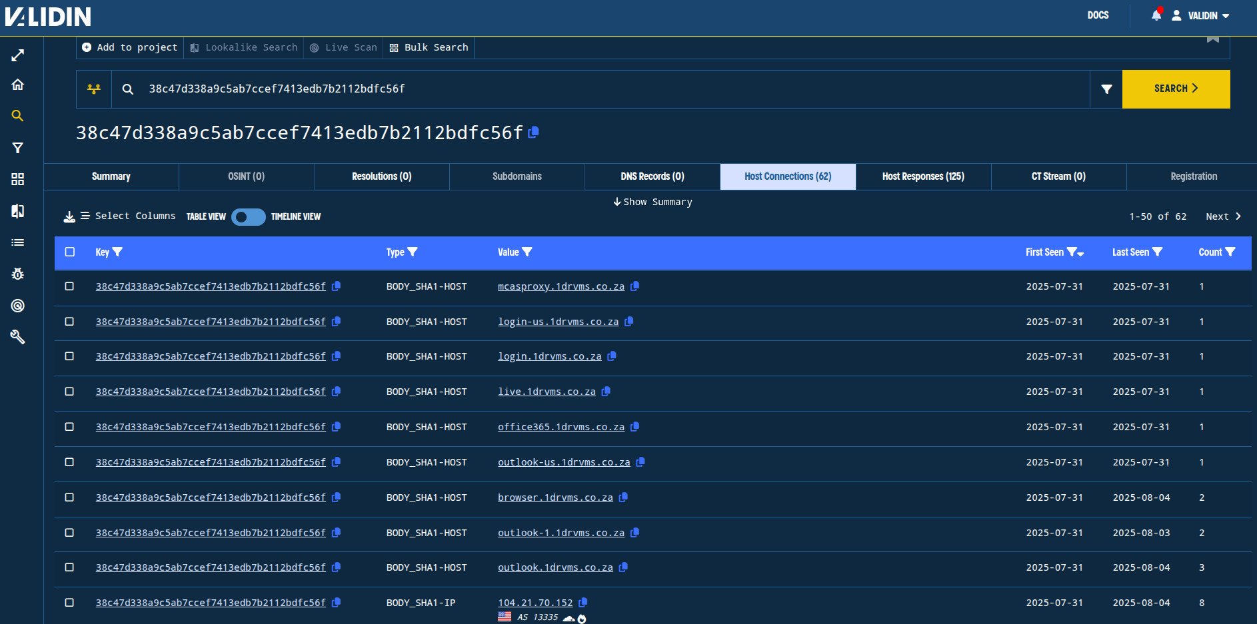Open the lookalike compare icon in sidebar

pos(18,211)
